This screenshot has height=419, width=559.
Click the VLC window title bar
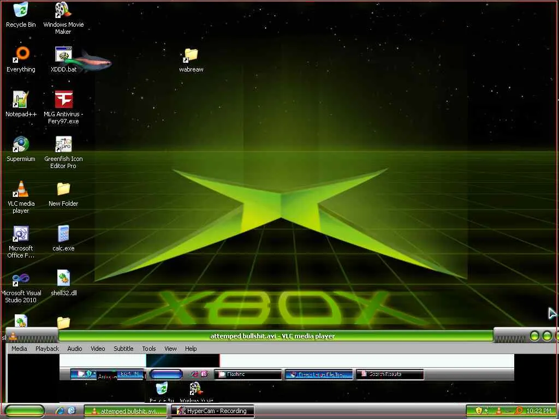coord(276,336)
